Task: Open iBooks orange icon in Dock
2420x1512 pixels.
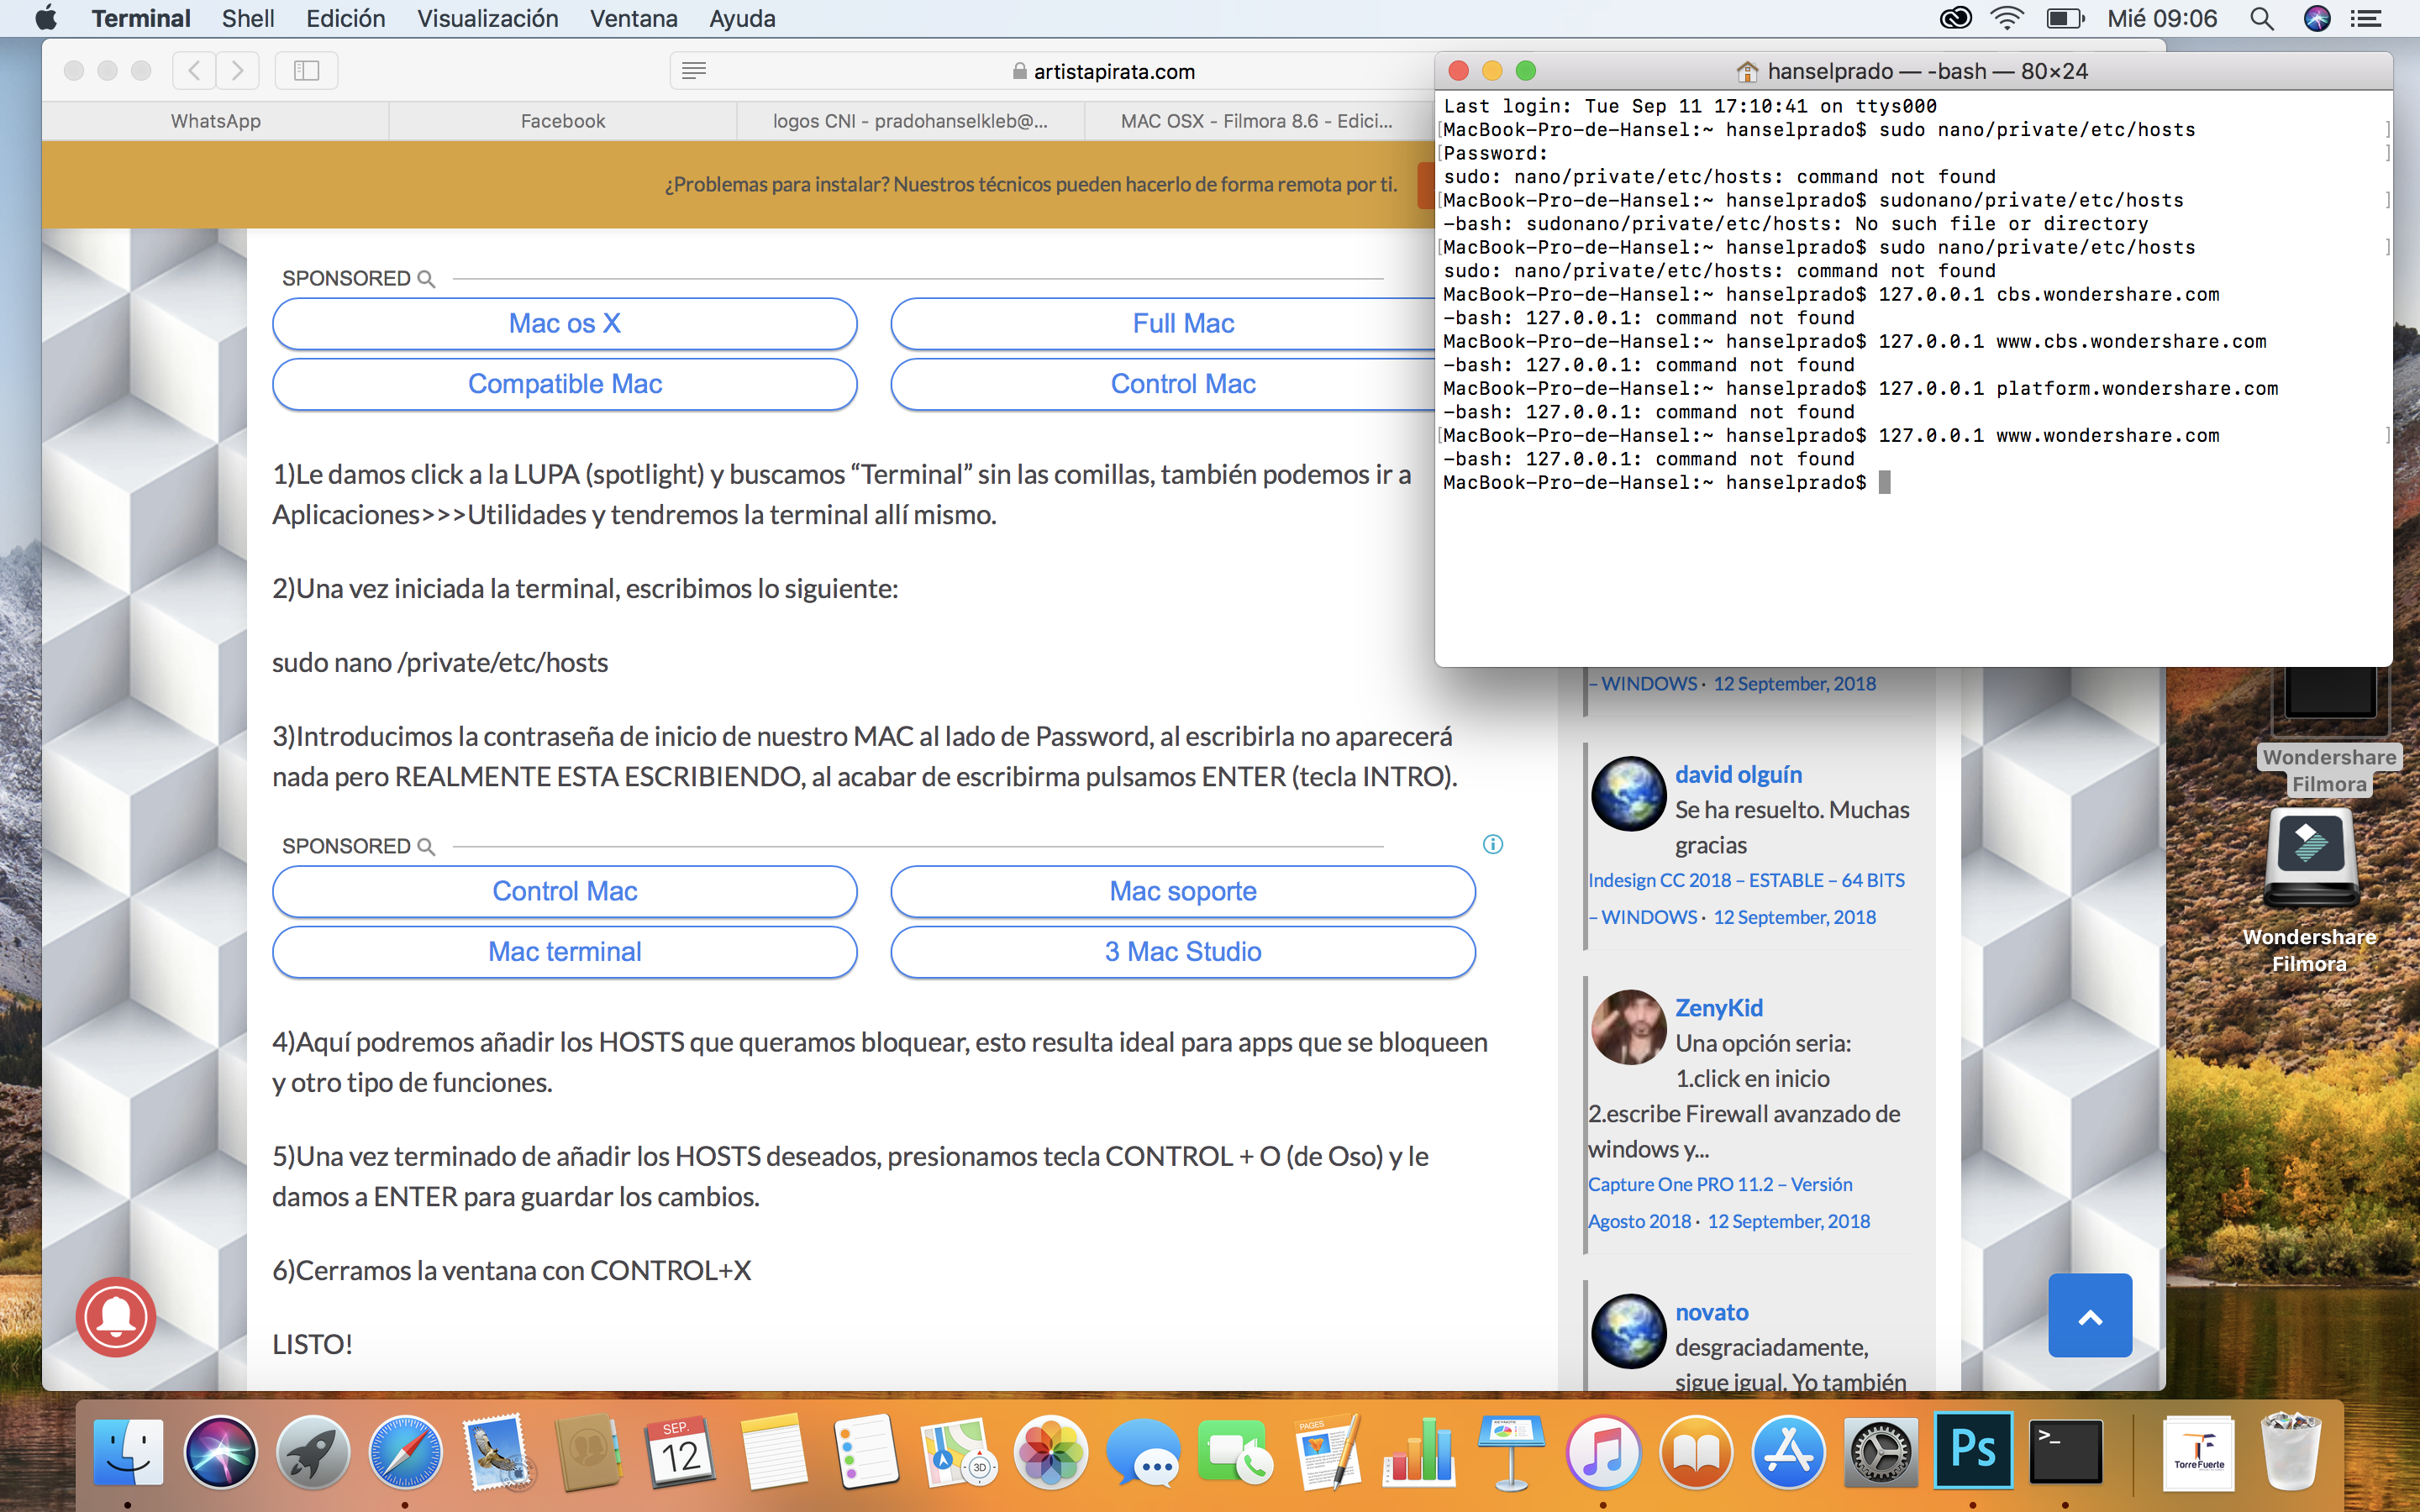Action: (x=1696, y=1452)
